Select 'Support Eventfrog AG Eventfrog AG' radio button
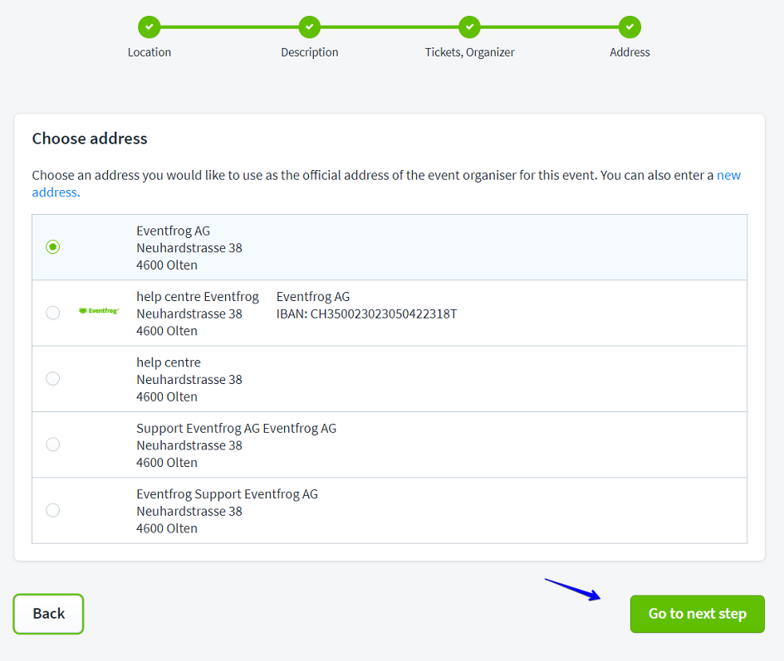Screen dimensions: 784x661 [x=53, y=445]
